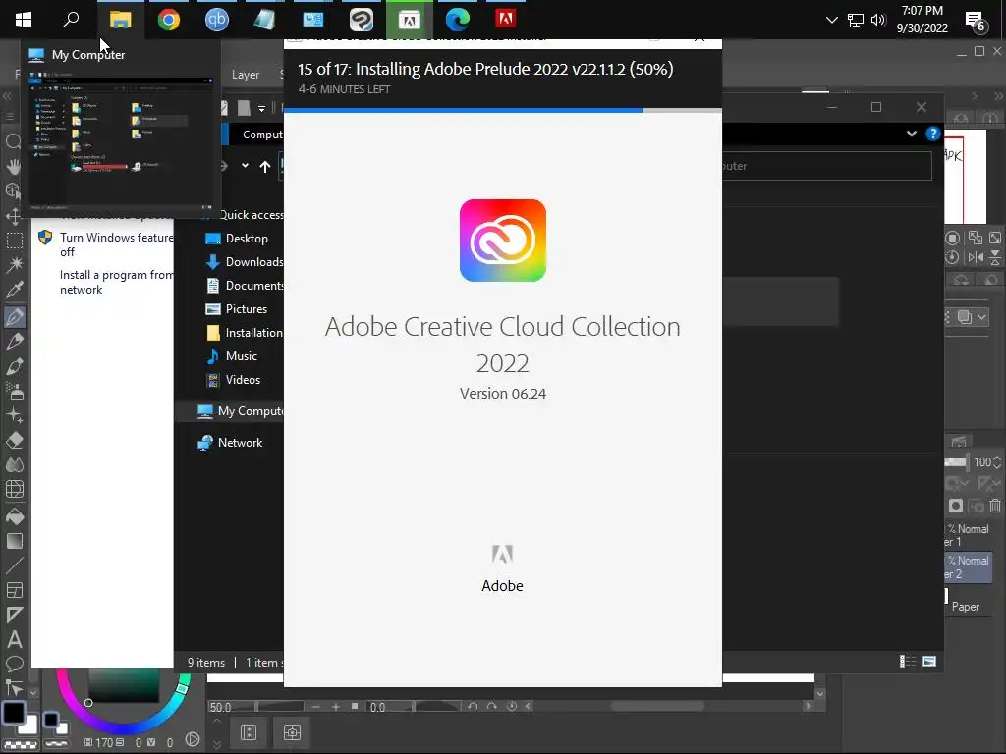
Task: Expand the Explorer ribbon chevron
Action: pyautogui.click(x=912, y=134)
